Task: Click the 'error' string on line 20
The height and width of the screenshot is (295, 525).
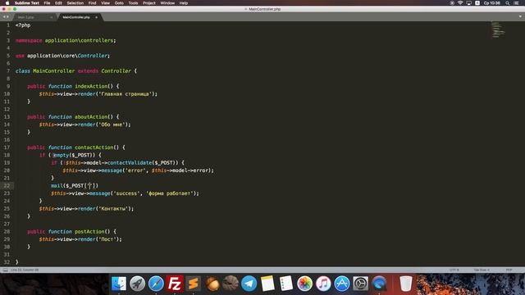Action: point(135,170)
